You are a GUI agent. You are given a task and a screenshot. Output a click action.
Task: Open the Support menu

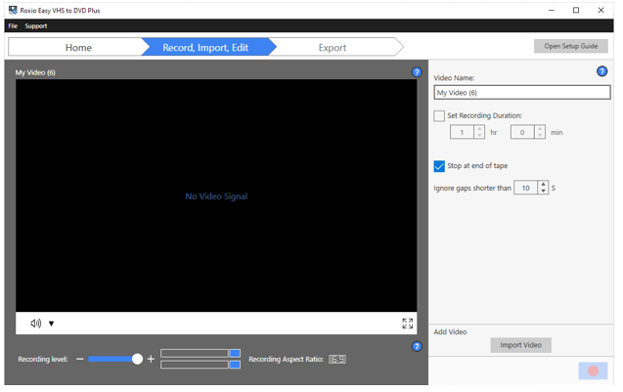(x=36, y=25)
